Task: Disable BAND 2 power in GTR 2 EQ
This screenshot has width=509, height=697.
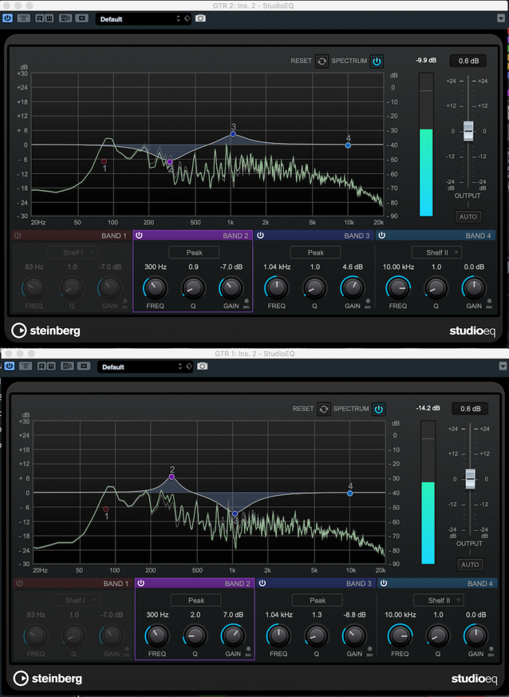Action: coord(139,236)
